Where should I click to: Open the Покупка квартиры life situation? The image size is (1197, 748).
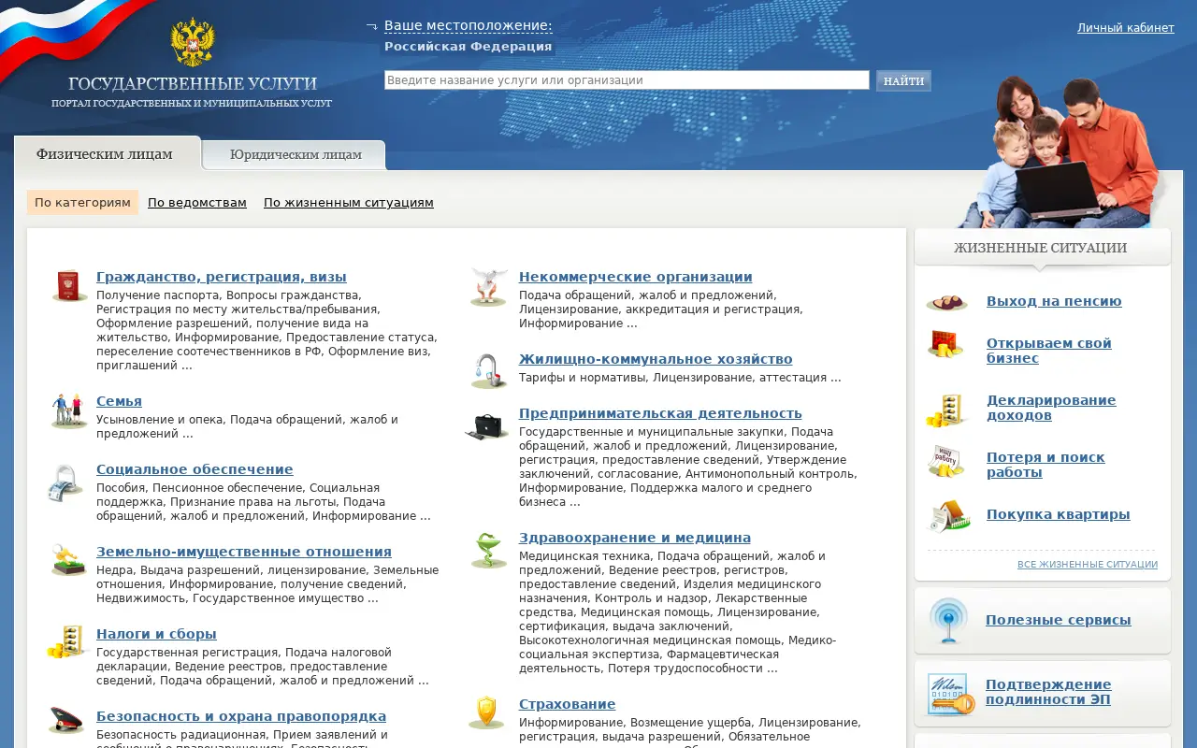coord(1059,514)
